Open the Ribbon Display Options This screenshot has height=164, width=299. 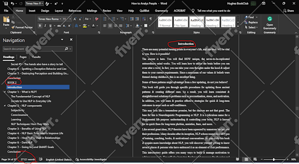pos(263,4)
